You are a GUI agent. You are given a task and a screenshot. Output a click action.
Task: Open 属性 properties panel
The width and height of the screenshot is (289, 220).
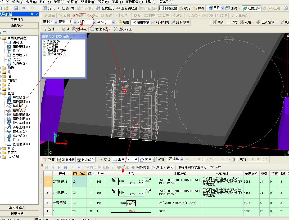124,22
